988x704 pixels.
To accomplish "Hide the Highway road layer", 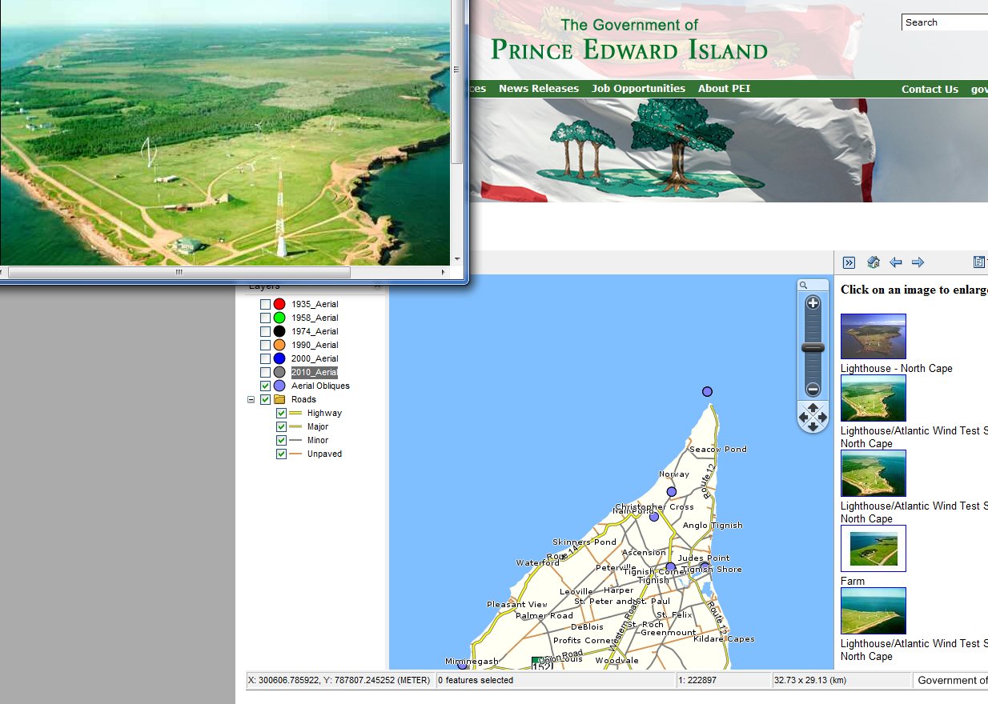I will point(281,413).
